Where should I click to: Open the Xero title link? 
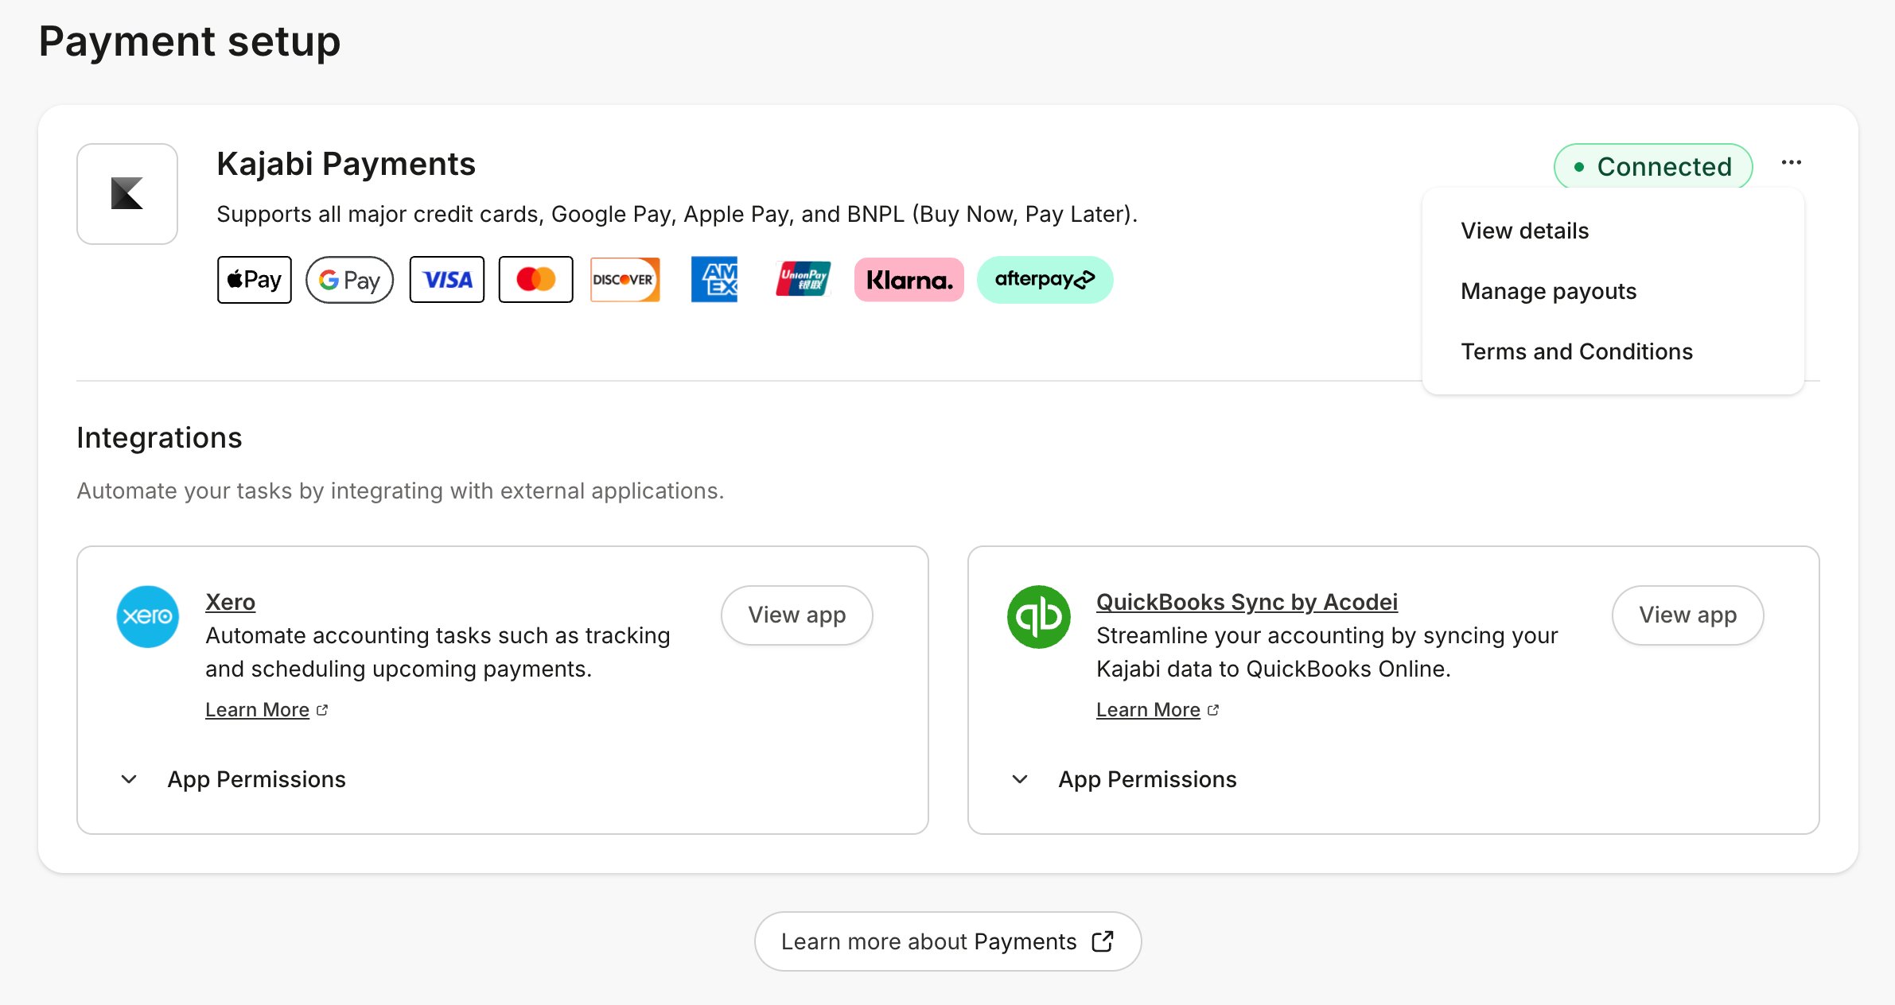click(x=231, y=602)
